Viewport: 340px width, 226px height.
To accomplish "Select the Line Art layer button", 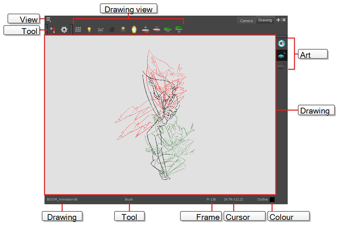I will click(x=282, y=56).
